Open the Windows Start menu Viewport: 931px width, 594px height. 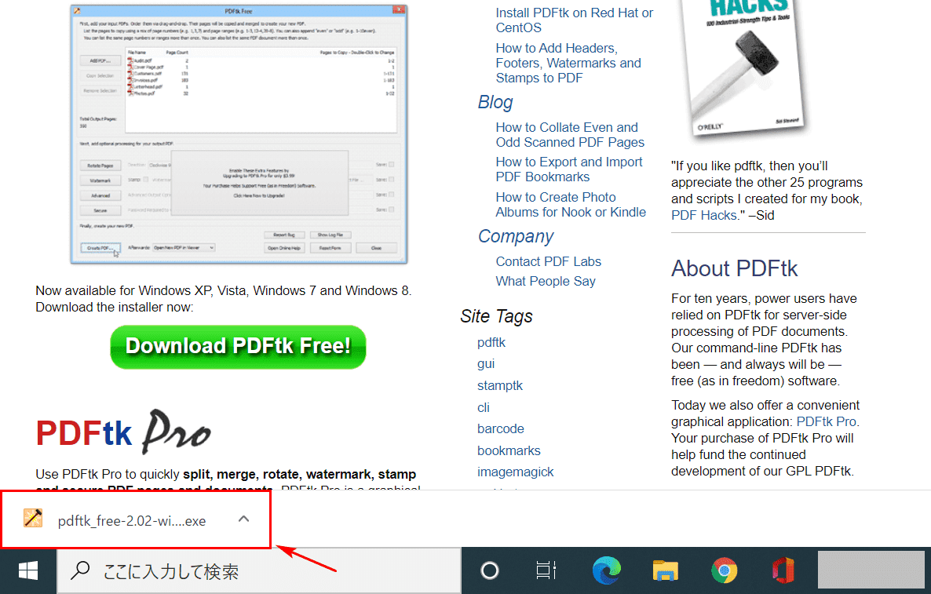(28, 571)
